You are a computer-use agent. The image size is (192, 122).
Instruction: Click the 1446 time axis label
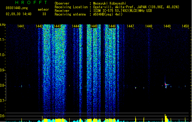112,26
